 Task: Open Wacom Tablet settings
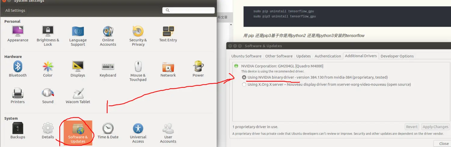[78, 96]
